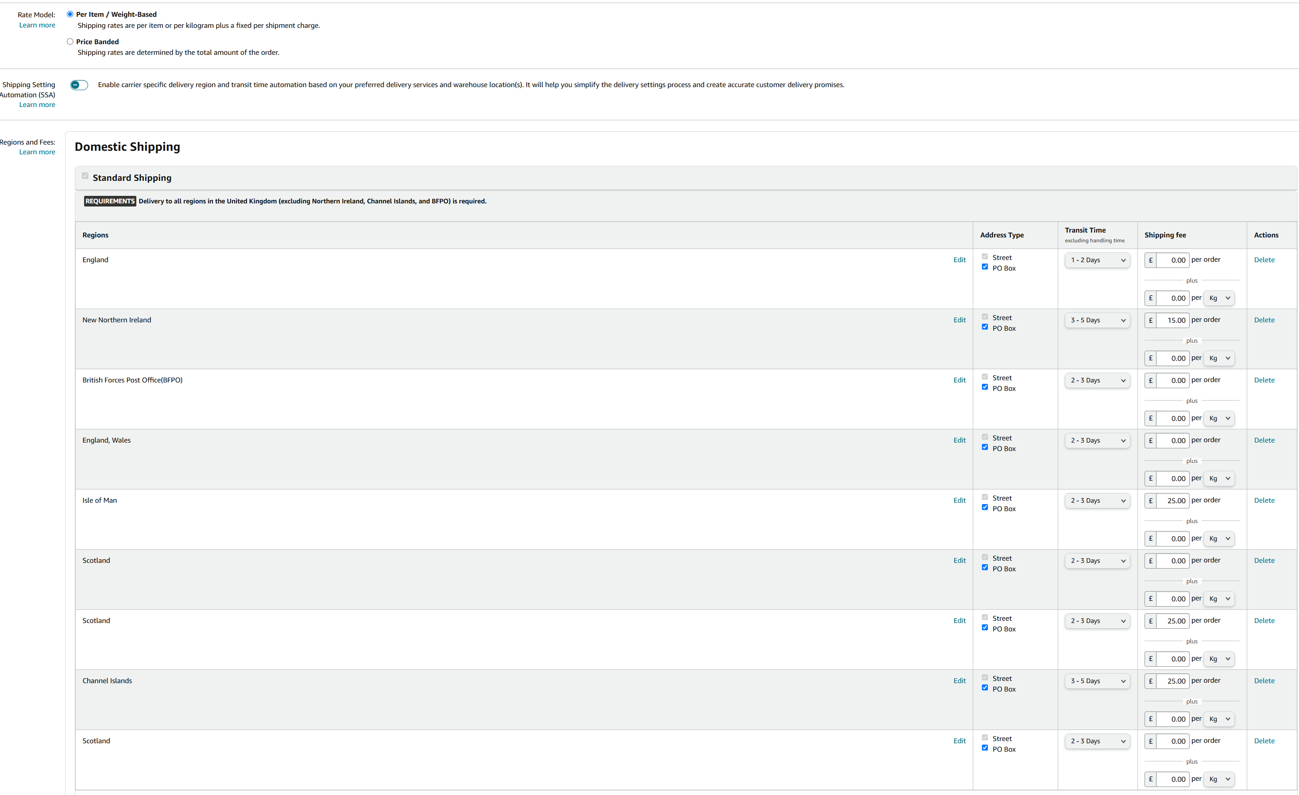Open Channel Islands transit time dropdown

(x=1097, y=681)
